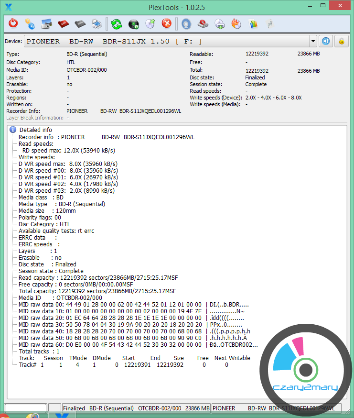
Task: Open the bar chart graph icon
Action: pos(253,23)
